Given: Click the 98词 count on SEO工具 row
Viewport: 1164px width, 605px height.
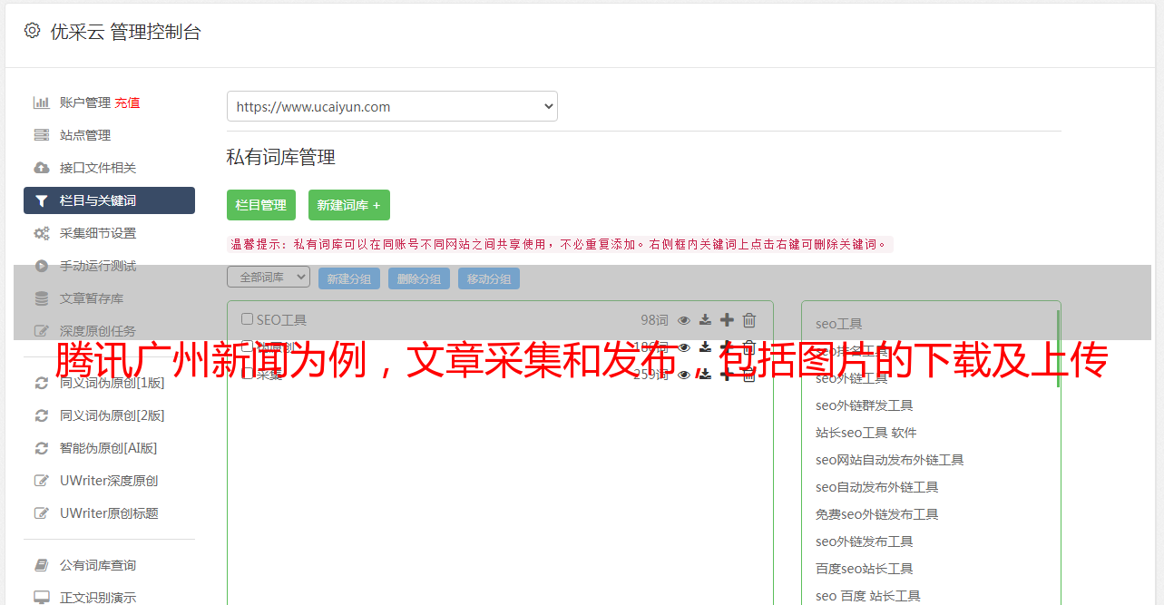Looking at the screenshot, I should pyautogui.click(x=654, y=320).
